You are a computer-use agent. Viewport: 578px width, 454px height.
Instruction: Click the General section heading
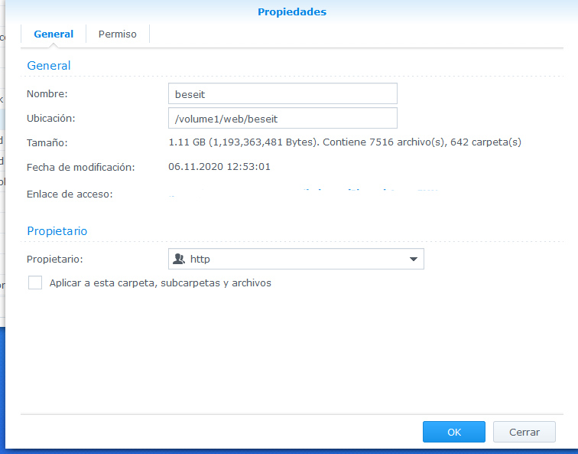(49, 66)
